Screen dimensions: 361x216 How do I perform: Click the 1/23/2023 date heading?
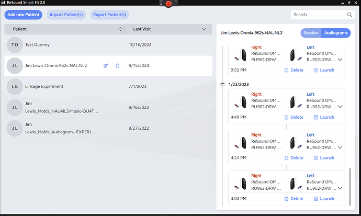click(x=239, y=84)
